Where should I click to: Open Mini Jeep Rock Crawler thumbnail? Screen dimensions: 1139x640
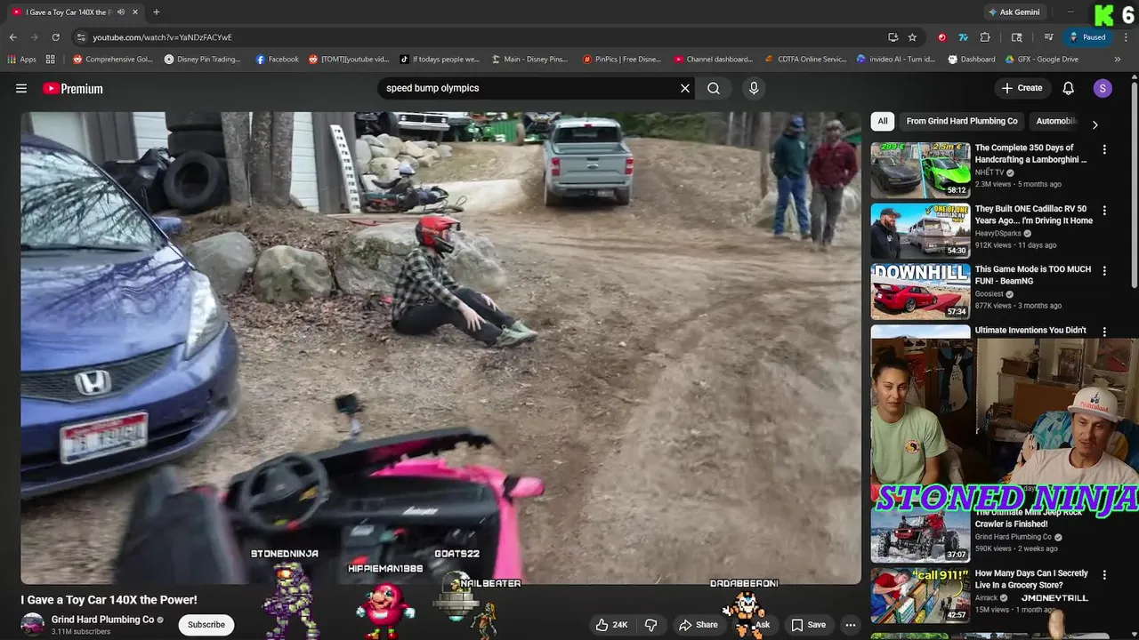point(920,535)
